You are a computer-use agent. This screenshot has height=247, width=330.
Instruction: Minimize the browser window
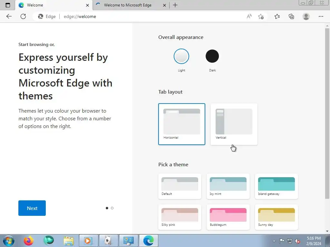point(303,3)
